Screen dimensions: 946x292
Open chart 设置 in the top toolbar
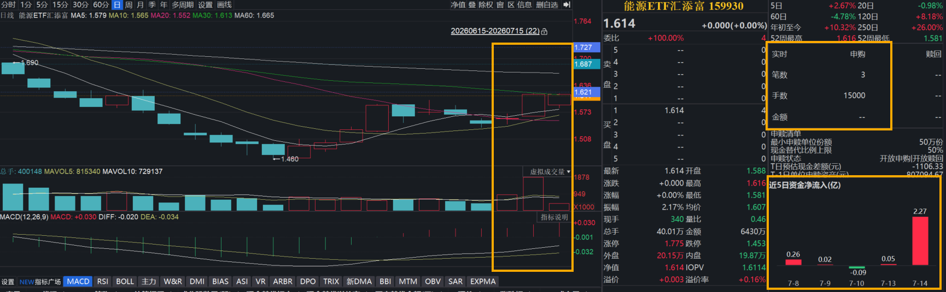pyautogui.click(x=205, y=5)
